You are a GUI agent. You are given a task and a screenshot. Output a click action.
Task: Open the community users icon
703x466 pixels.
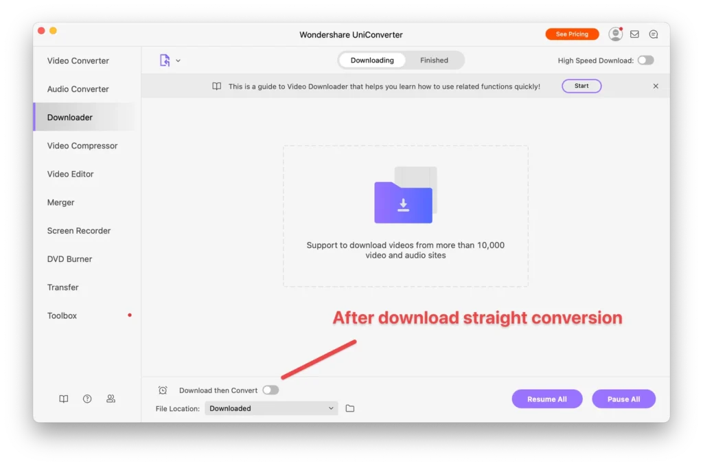click(111, 399)
